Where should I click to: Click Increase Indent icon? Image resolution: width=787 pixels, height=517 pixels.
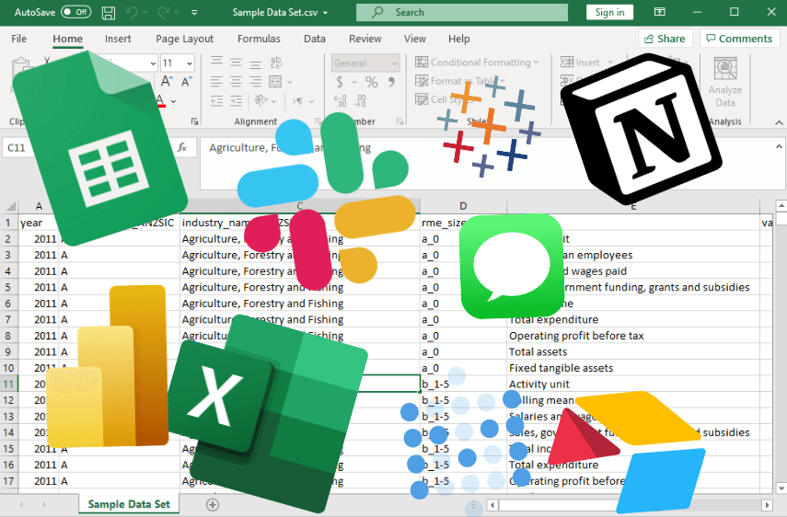(236, 101)
